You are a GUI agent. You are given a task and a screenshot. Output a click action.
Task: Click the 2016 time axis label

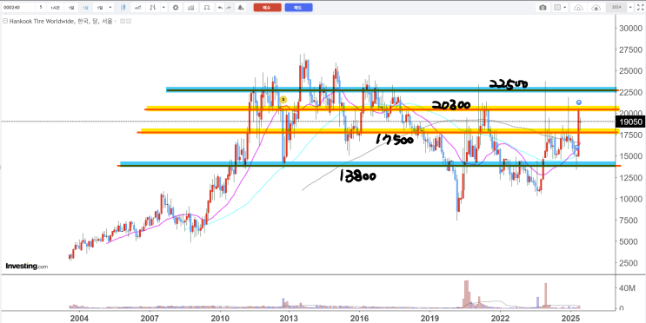point(360,319)
